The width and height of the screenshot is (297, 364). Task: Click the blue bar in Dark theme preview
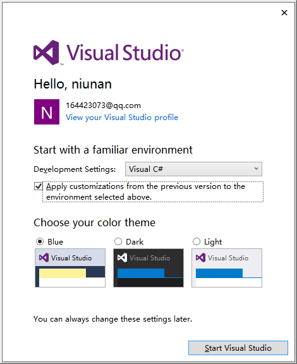click(x=141, y=273)
